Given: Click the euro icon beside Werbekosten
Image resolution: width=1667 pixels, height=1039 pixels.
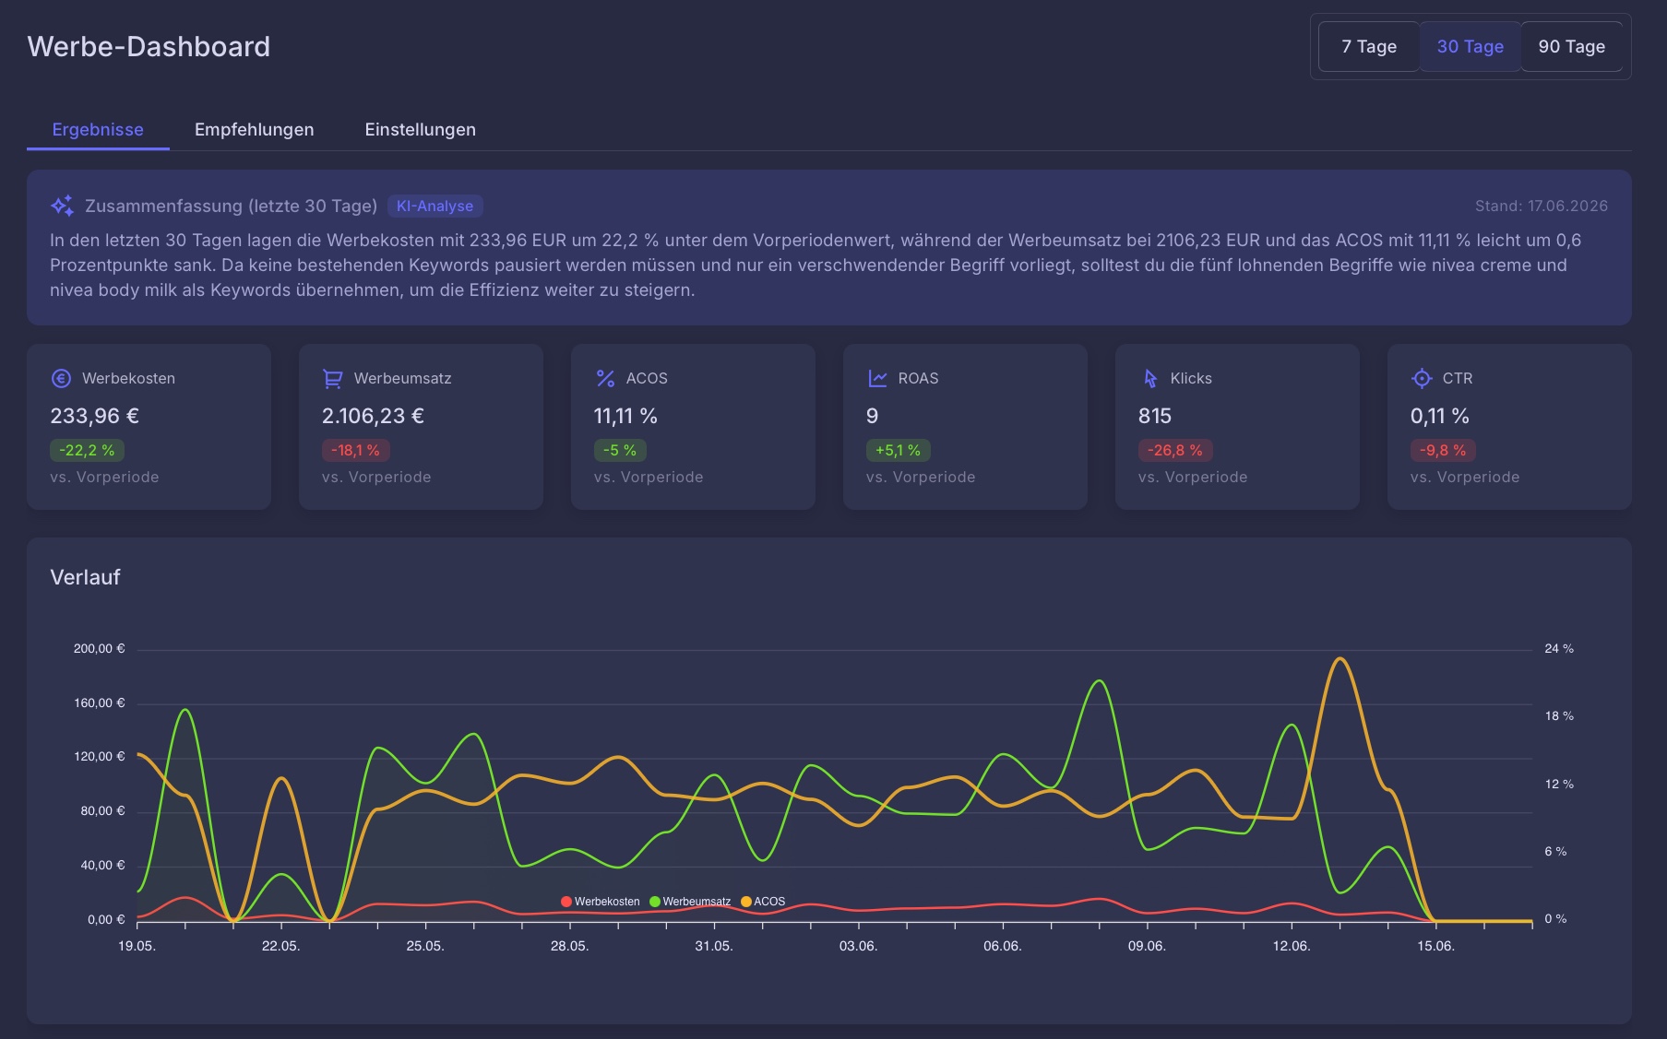Looking at the screenshot, I should [61, 378].
